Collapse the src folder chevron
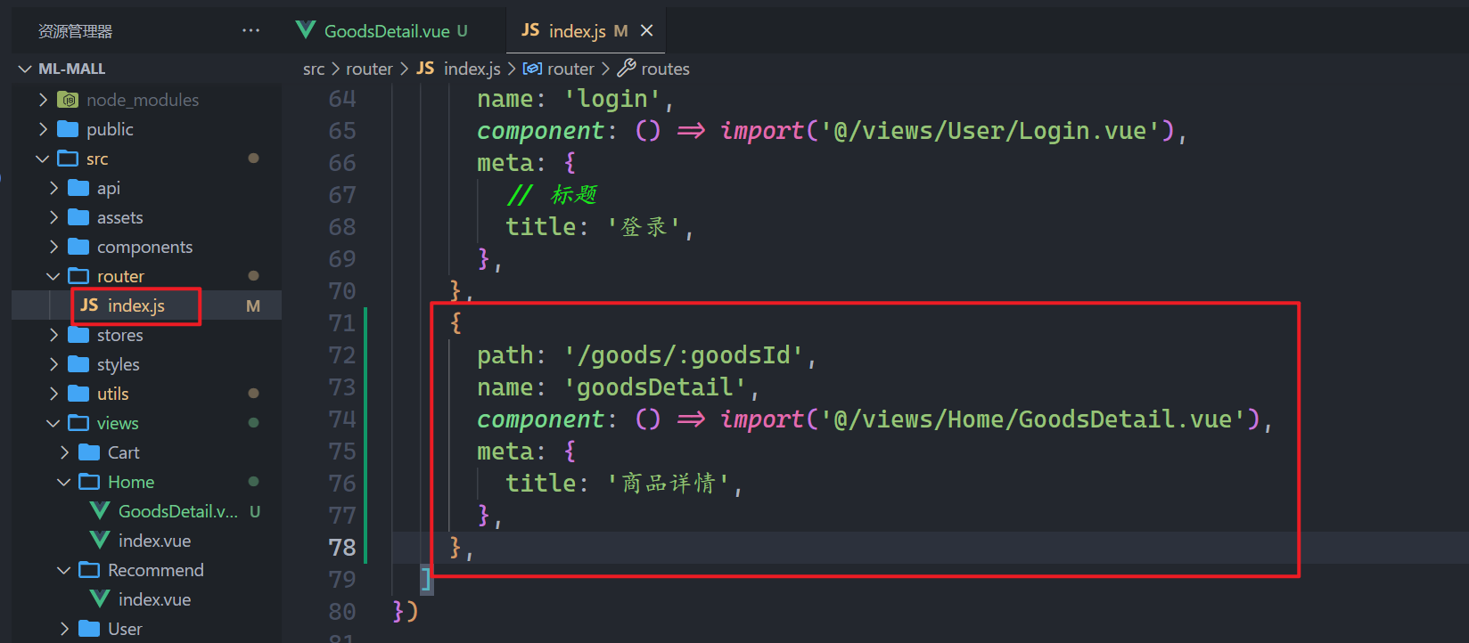 43,159
